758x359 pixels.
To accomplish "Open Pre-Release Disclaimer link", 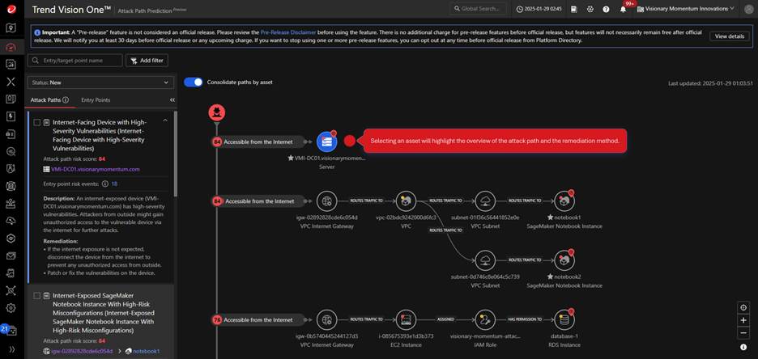I will coord(288,32).
